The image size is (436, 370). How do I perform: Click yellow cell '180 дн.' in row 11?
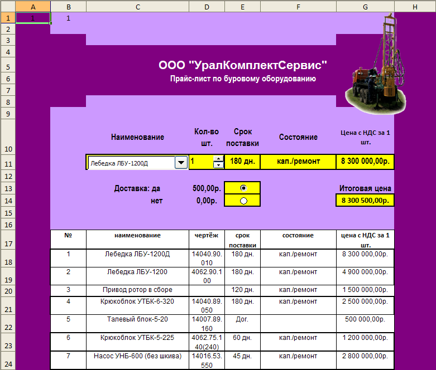(242, 161)
